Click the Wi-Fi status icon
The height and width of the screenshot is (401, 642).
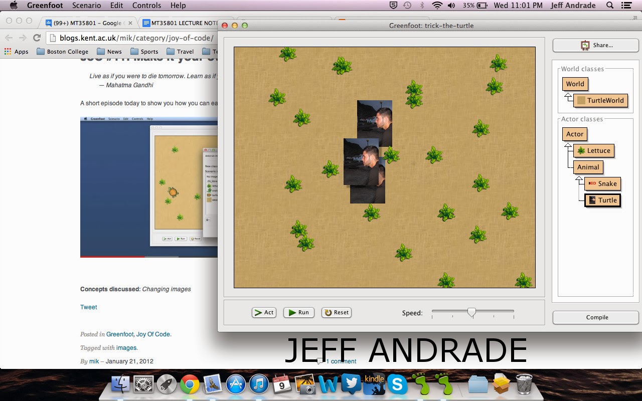(437, 6)
